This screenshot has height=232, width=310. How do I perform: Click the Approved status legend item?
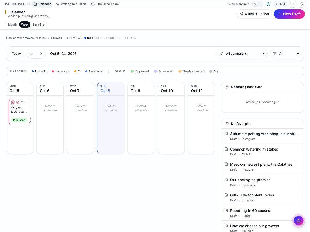coord(140,71)
